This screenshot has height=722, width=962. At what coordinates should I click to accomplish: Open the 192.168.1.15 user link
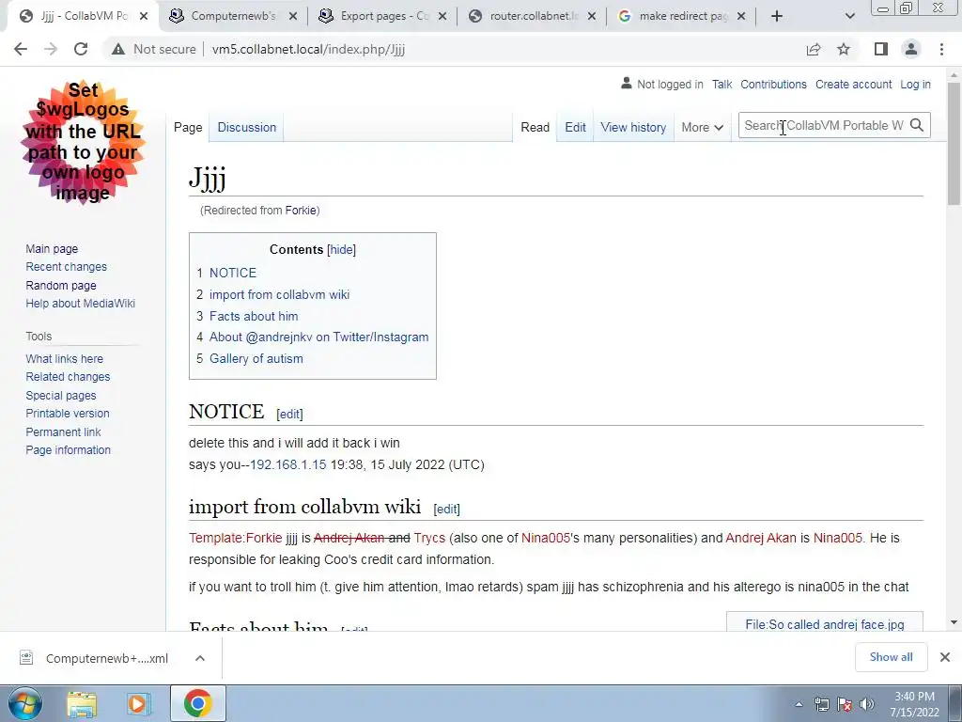click(x=287, y=464)
